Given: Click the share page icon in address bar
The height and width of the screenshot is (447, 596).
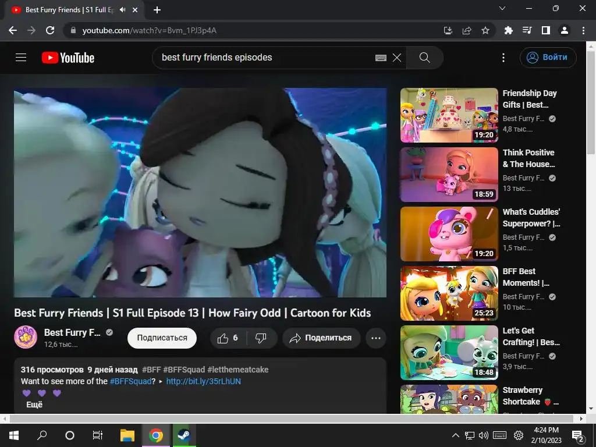Looking at the screenshot, I should 467,30.
